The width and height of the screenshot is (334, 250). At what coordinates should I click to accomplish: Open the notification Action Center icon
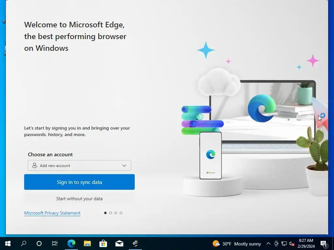pyautogui.click(x=324, y=243)
